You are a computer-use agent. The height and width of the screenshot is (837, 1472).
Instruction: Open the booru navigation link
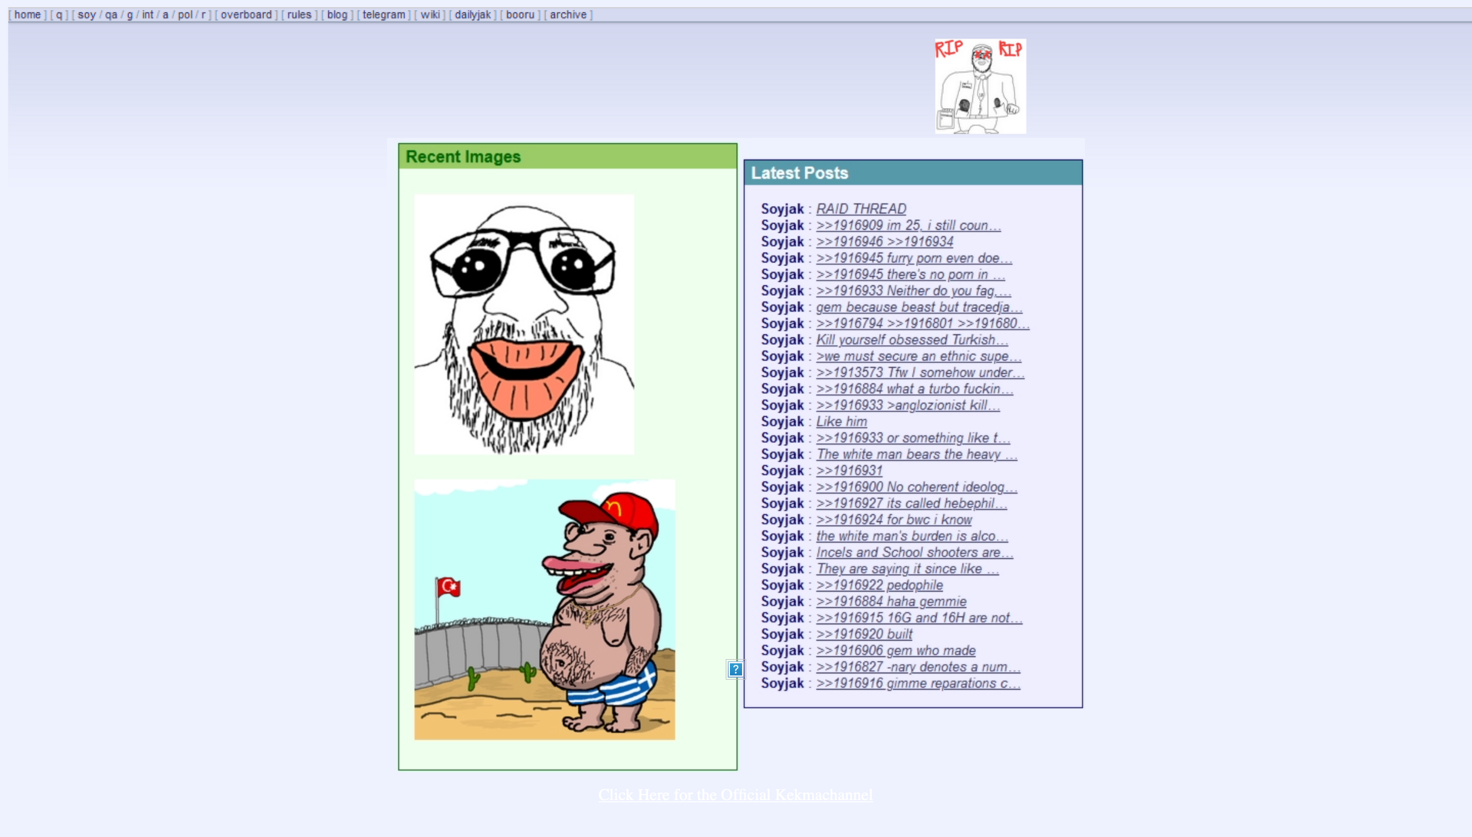point(520,15)
